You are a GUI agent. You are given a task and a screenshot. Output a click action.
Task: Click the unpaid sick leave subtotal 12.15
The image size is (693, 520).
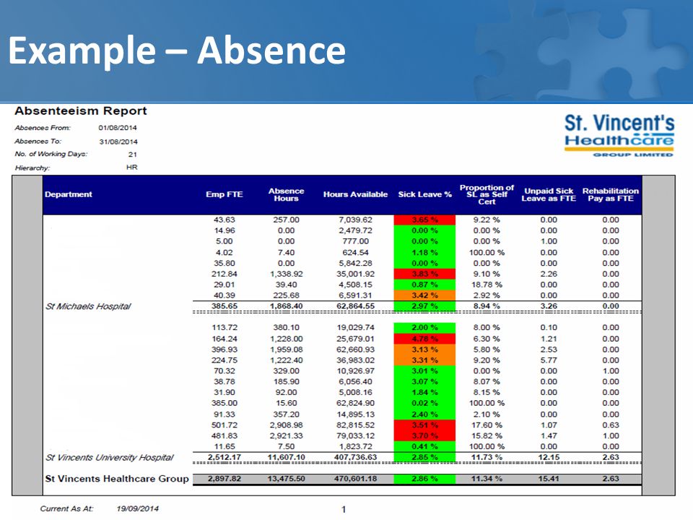click(x=549, y=457)
